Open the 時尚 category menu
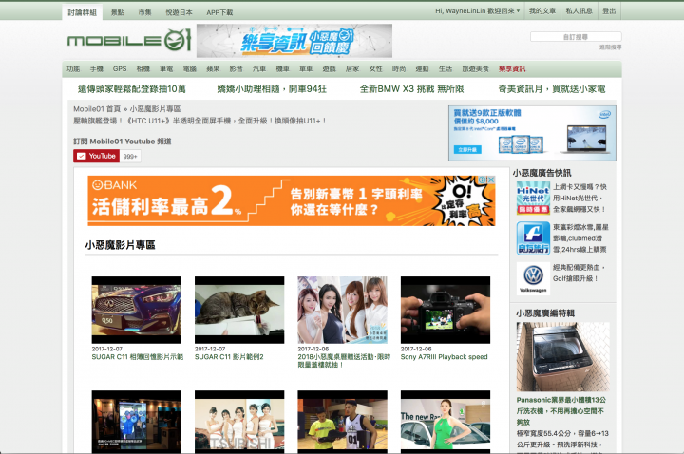 tap(399, 69)
